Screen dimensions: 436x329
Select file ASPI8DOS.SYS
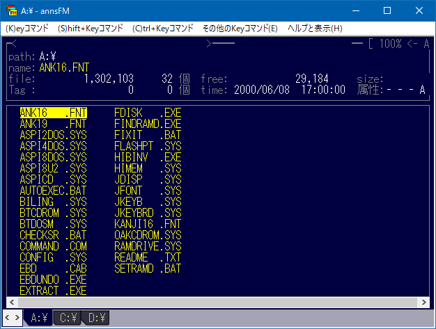click(x=54, y=157)
